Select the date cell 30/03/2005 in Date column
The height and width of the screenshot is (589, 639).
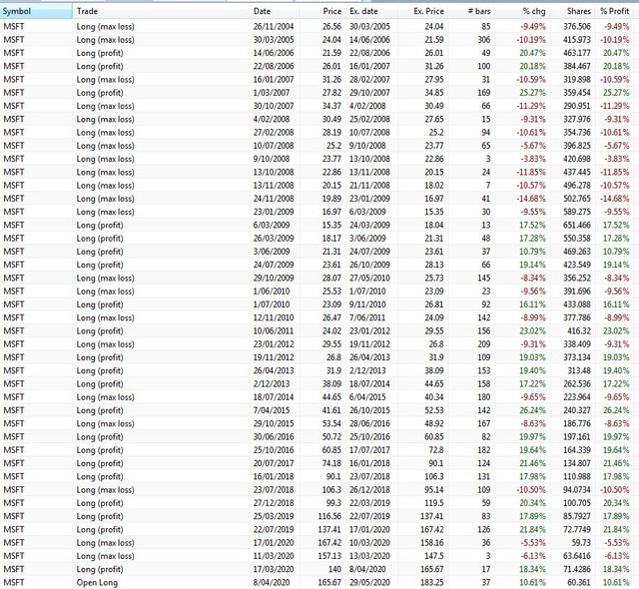pos(273,40)
